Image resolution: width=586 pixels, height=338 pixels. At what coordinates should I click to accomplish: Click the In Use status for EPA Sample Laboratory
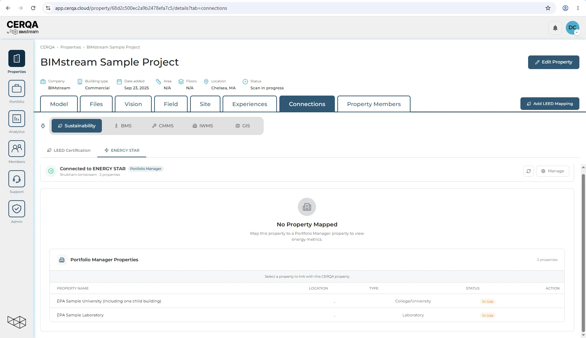[x=488, y=315]
